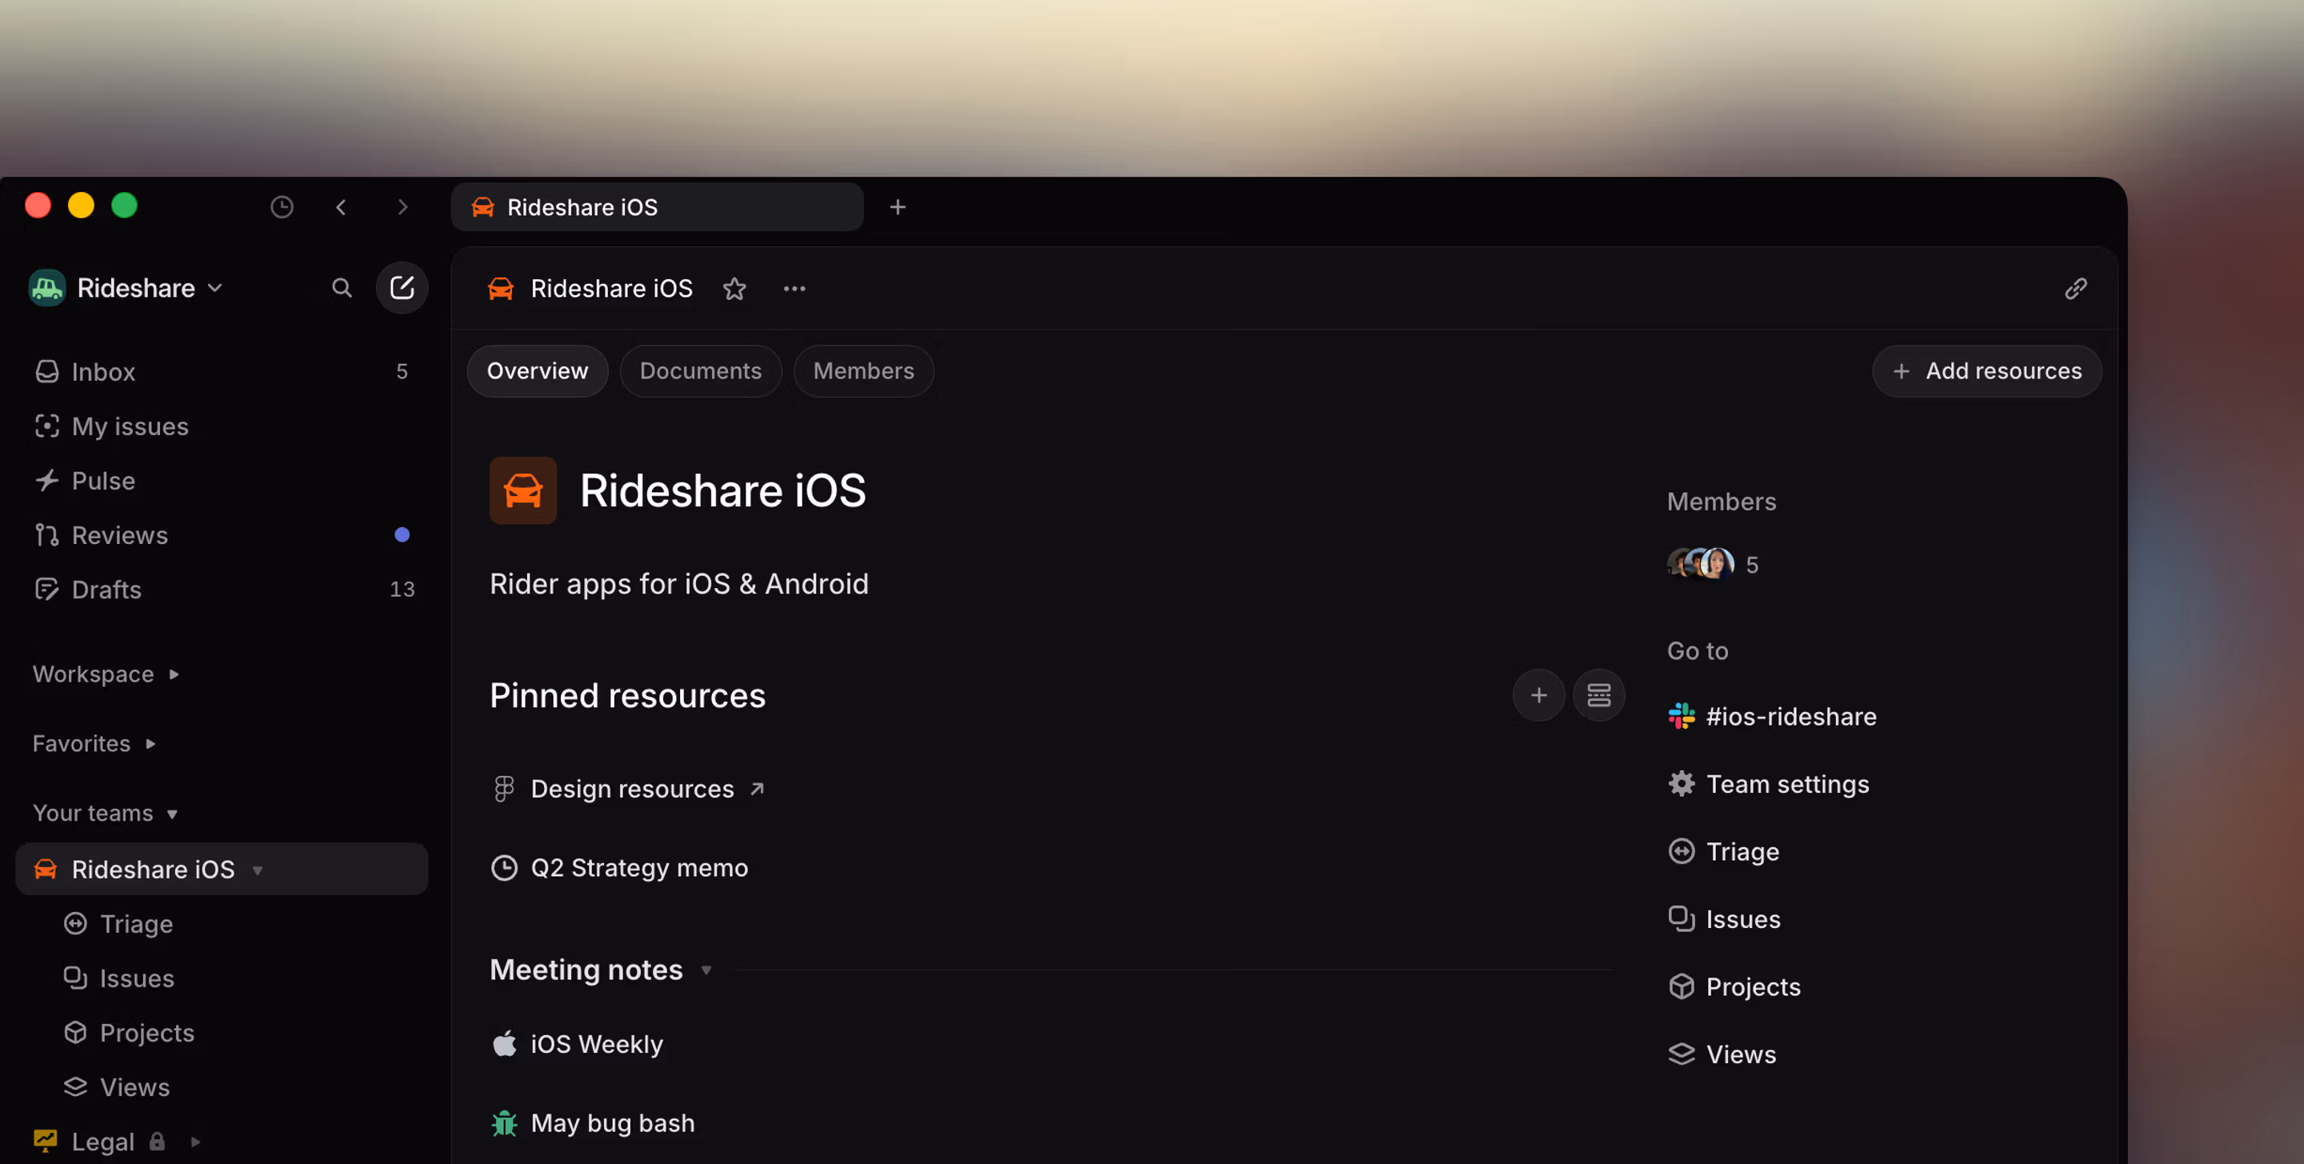Expand the Favorites section
The height and width of the screenshot is (1164, 2304).
coord(95,743)
